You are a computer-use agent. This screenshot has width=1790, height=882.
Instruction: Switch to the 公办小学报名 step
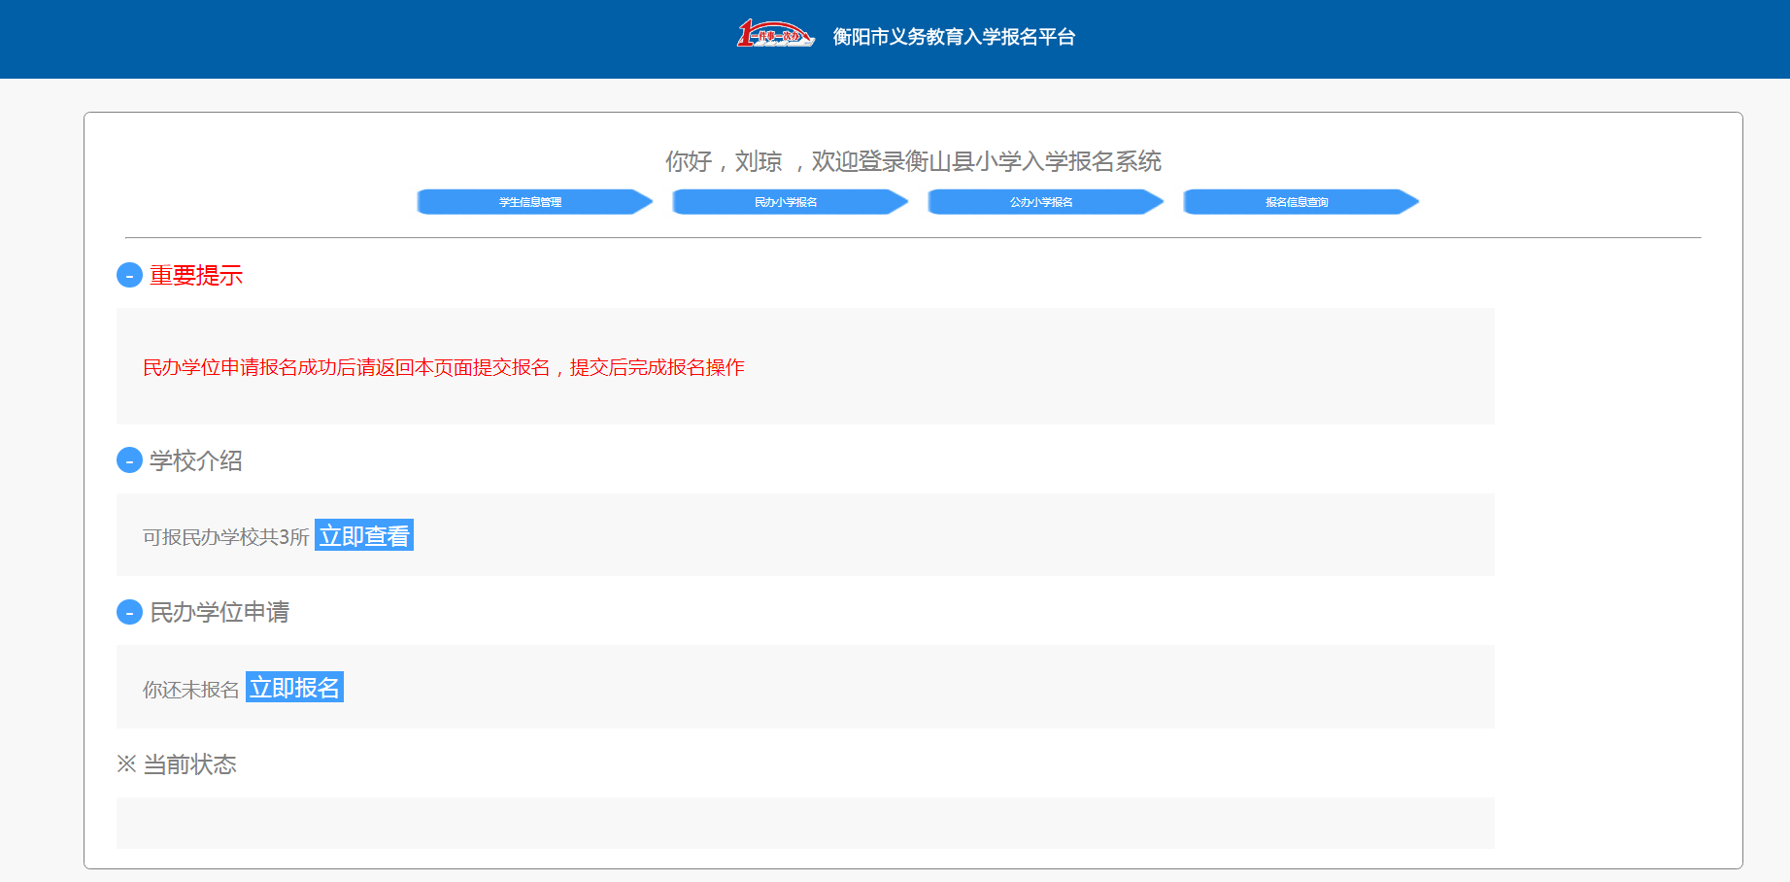[x=1042, y=202]
